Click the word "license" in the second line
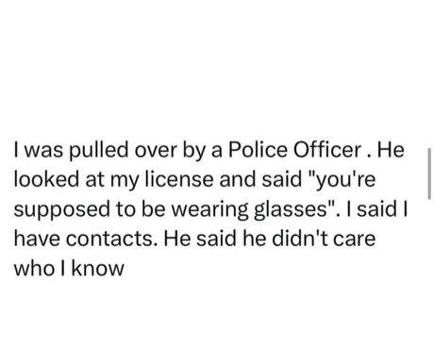Screen dimensions: 434x364 point(179,179)
